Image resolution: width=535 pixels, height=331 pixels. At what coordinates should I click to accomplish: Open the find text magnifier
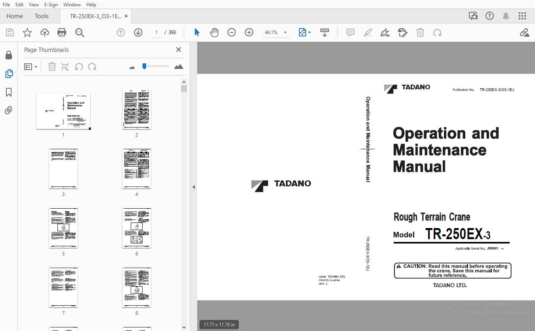tap(80, 32)
